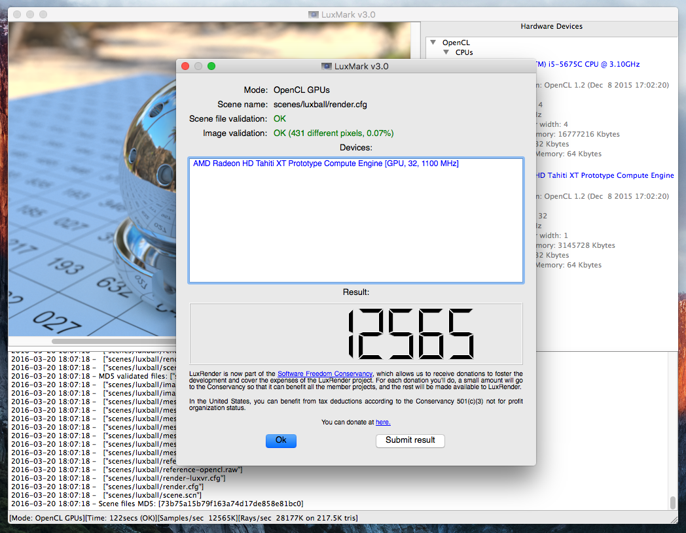Click the log panel vertical scrollbar thumb

[673, 502]
